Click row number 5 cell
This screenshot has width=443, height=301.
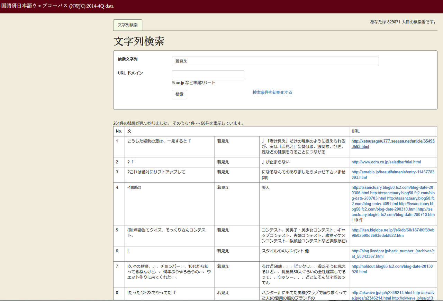[x=119, y=235]
